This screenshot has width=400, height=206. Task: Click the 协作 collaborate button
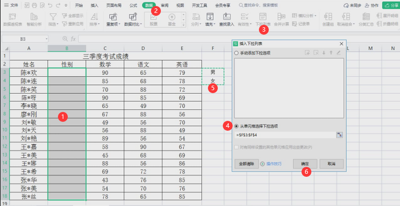[372, 5]
